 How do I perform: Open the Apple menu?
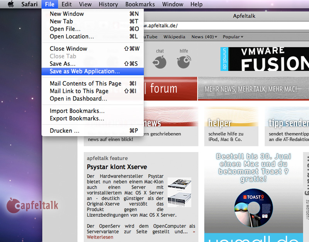(x=11, y=4)
